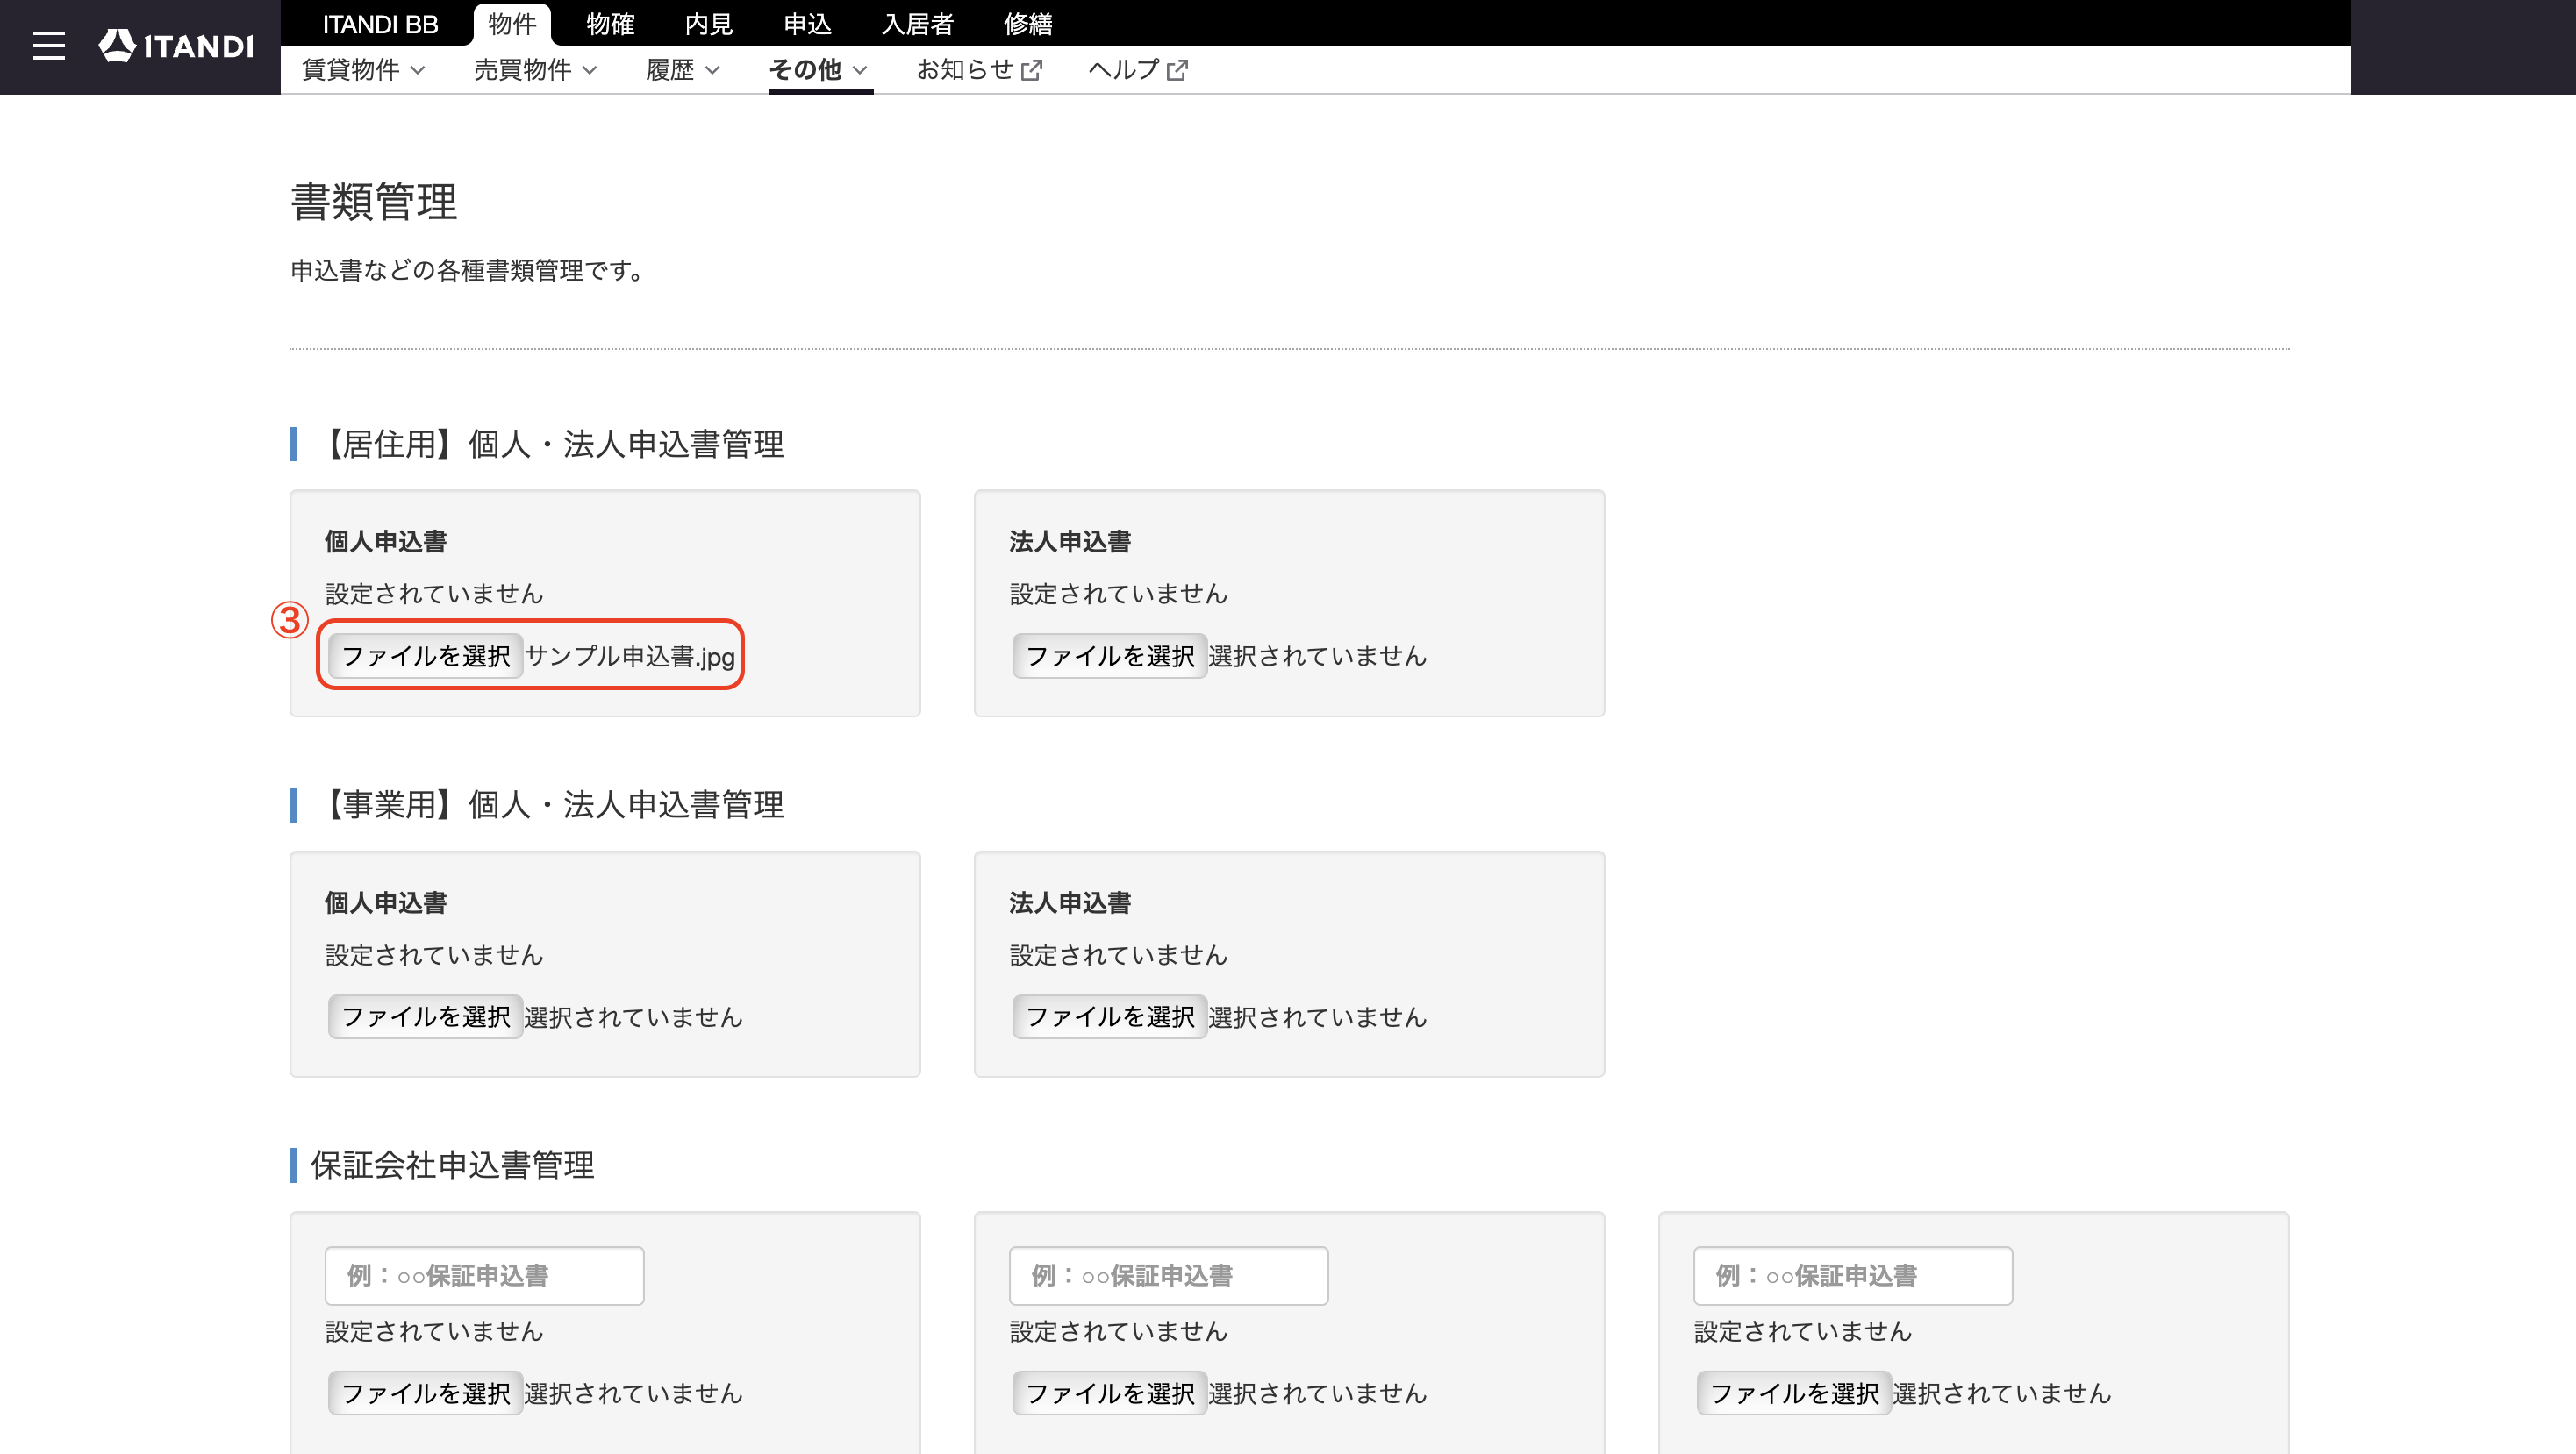2576x1454 pixels.
Task: Expand the 売買物件 dropdown menu
Action: [x=536, y=70]
